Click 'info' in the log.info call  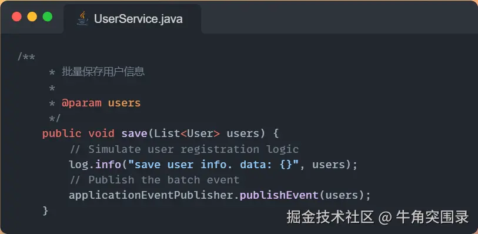(x=108, y=165)
